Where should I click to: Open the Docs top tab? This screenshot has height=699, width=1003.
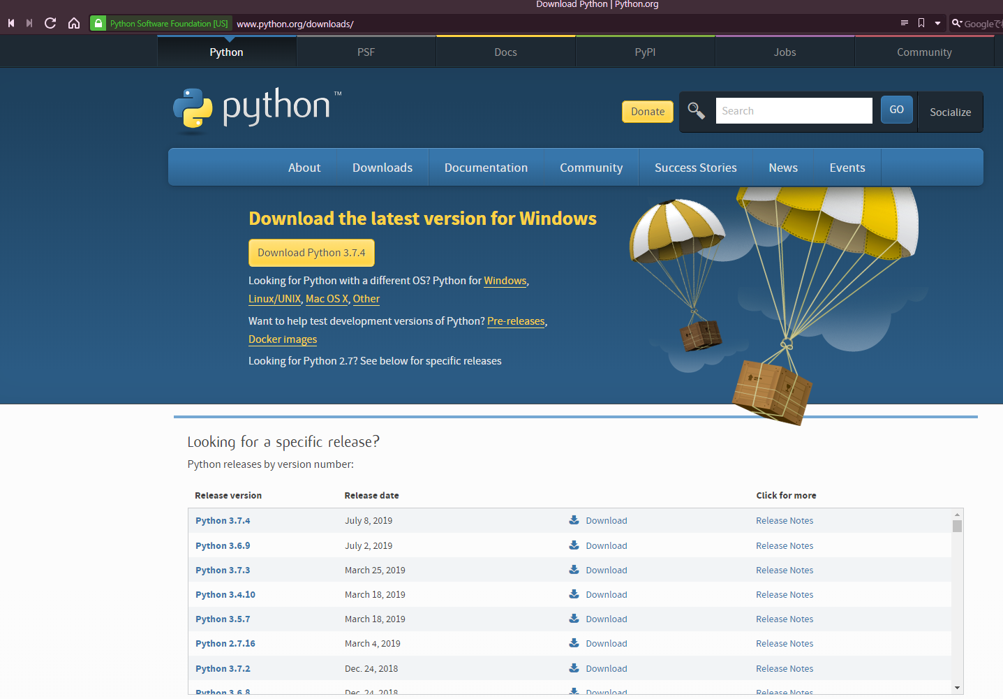point(505,52)
